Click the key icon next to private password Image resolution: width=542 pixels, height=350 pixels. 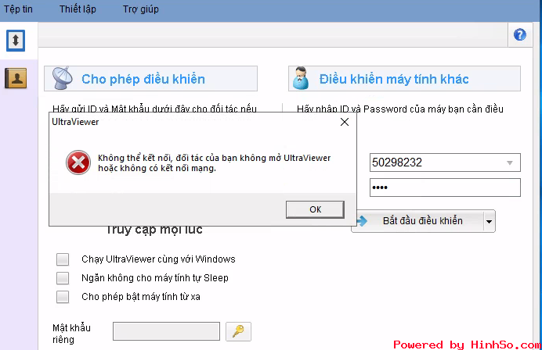point(238,331)
